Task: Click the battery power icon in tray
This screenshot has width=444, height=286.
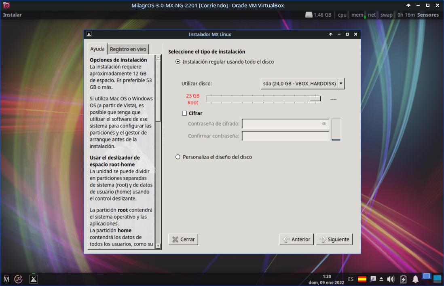Action: point(403,279)
